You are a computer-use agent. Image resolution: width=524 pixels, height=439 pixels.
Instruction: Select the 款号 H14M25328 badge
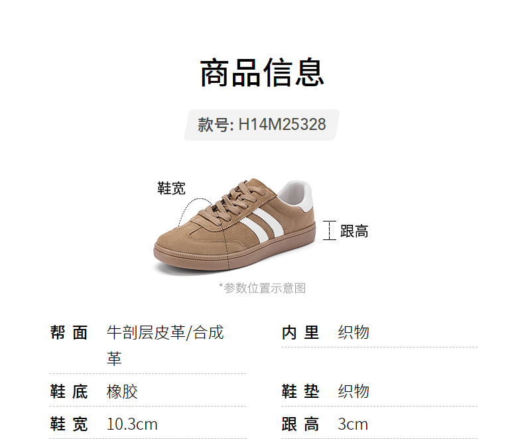262,125
